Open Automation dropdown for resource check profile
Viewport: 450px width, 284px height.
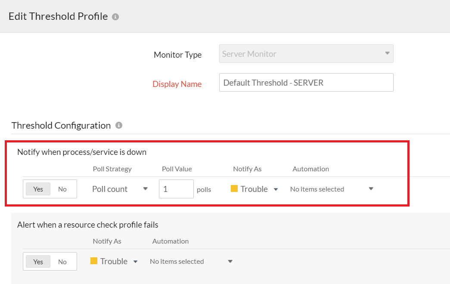191,261
